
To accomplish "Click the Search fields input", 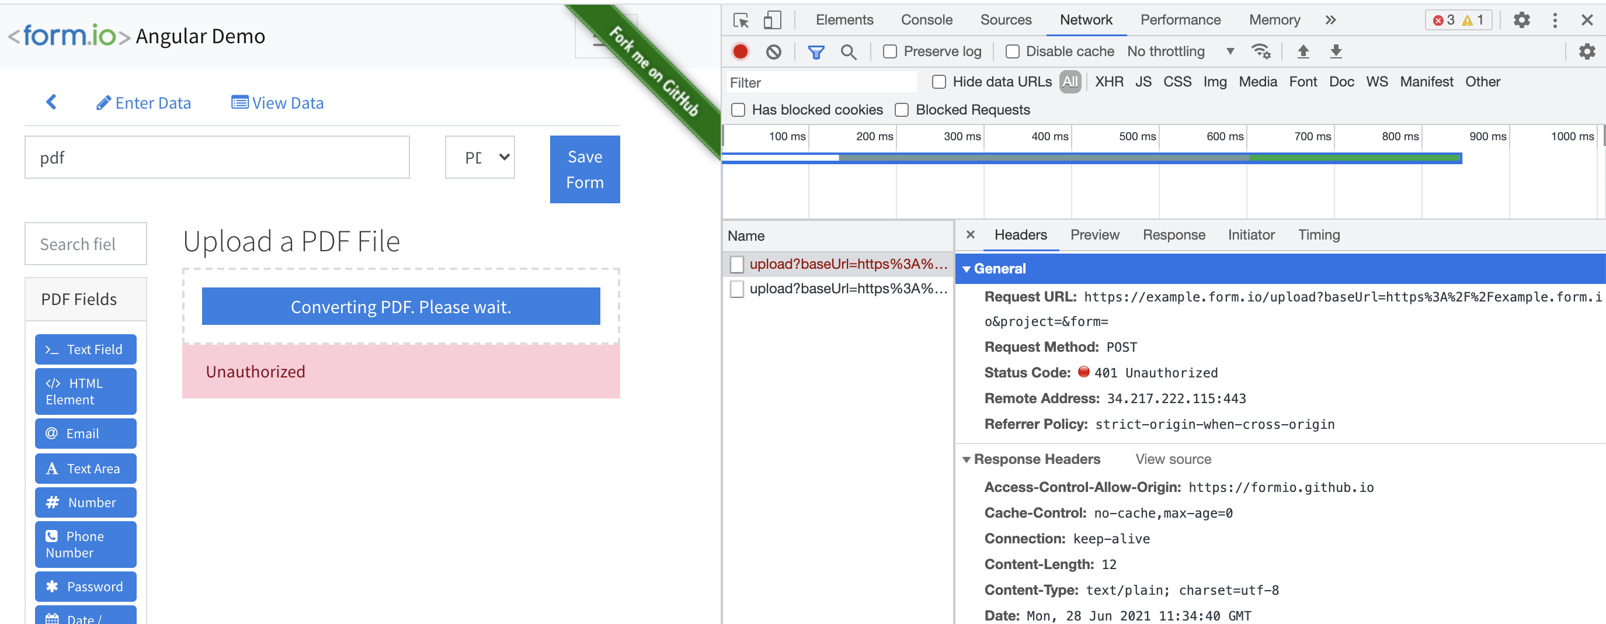I will click(86, 244).
